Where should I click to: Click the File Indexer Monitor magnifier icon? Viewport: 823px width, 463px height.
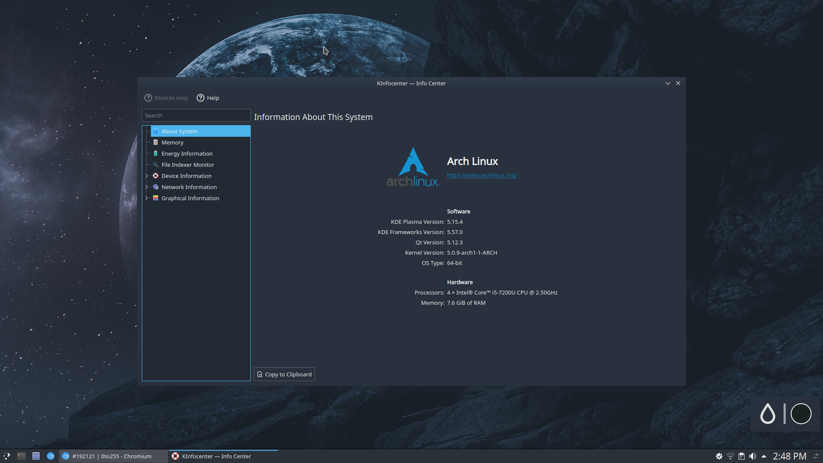tap(156, 164)
